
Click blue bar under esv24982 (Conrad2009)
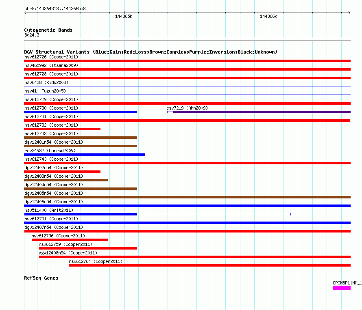[85, 155]
